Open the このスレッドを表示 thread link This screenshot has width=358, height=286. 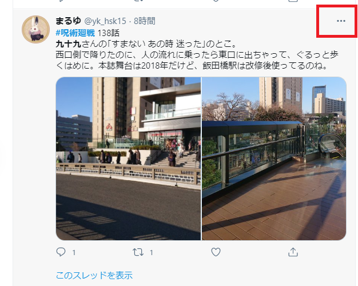(x=94, y=275)
